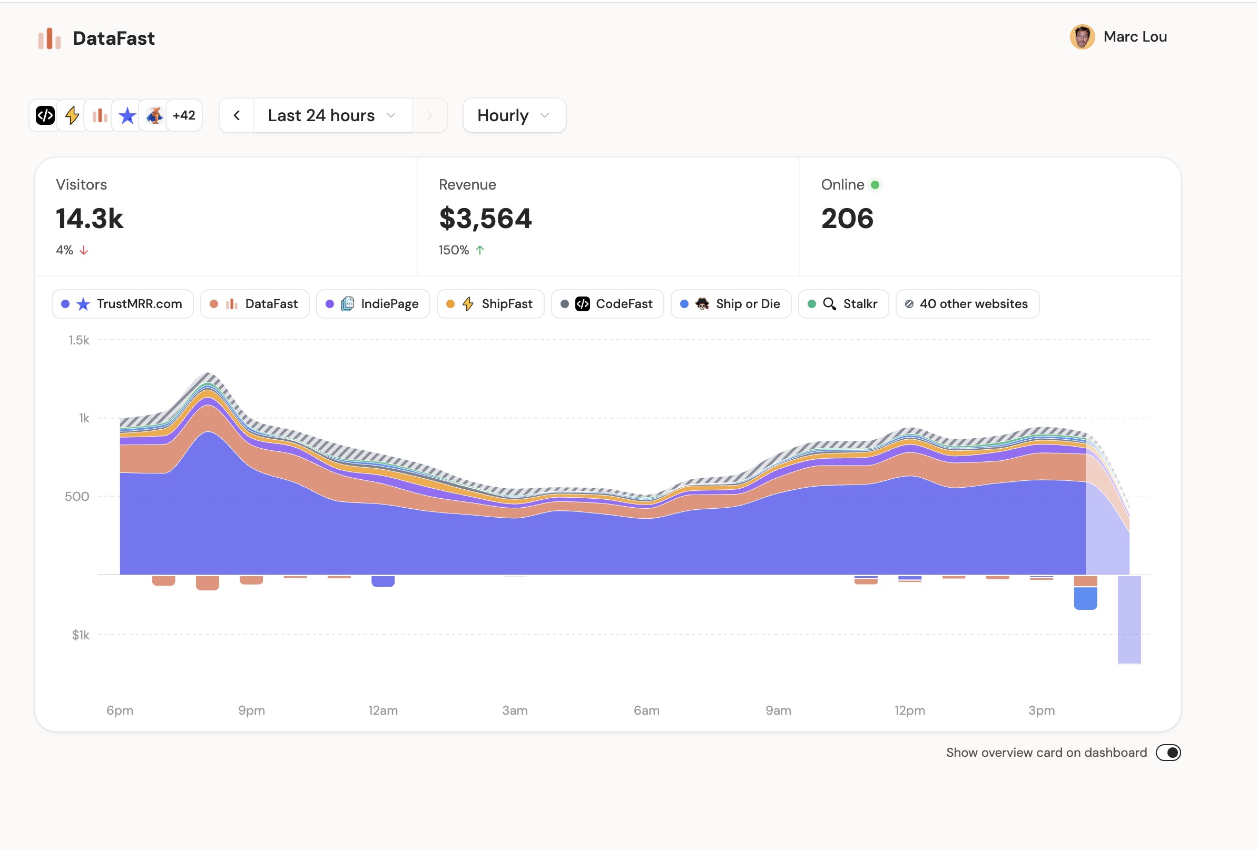The image size is (1257, 849).
Task: Click the Revenue $3,564 stat card
Action: coord(608,216)
